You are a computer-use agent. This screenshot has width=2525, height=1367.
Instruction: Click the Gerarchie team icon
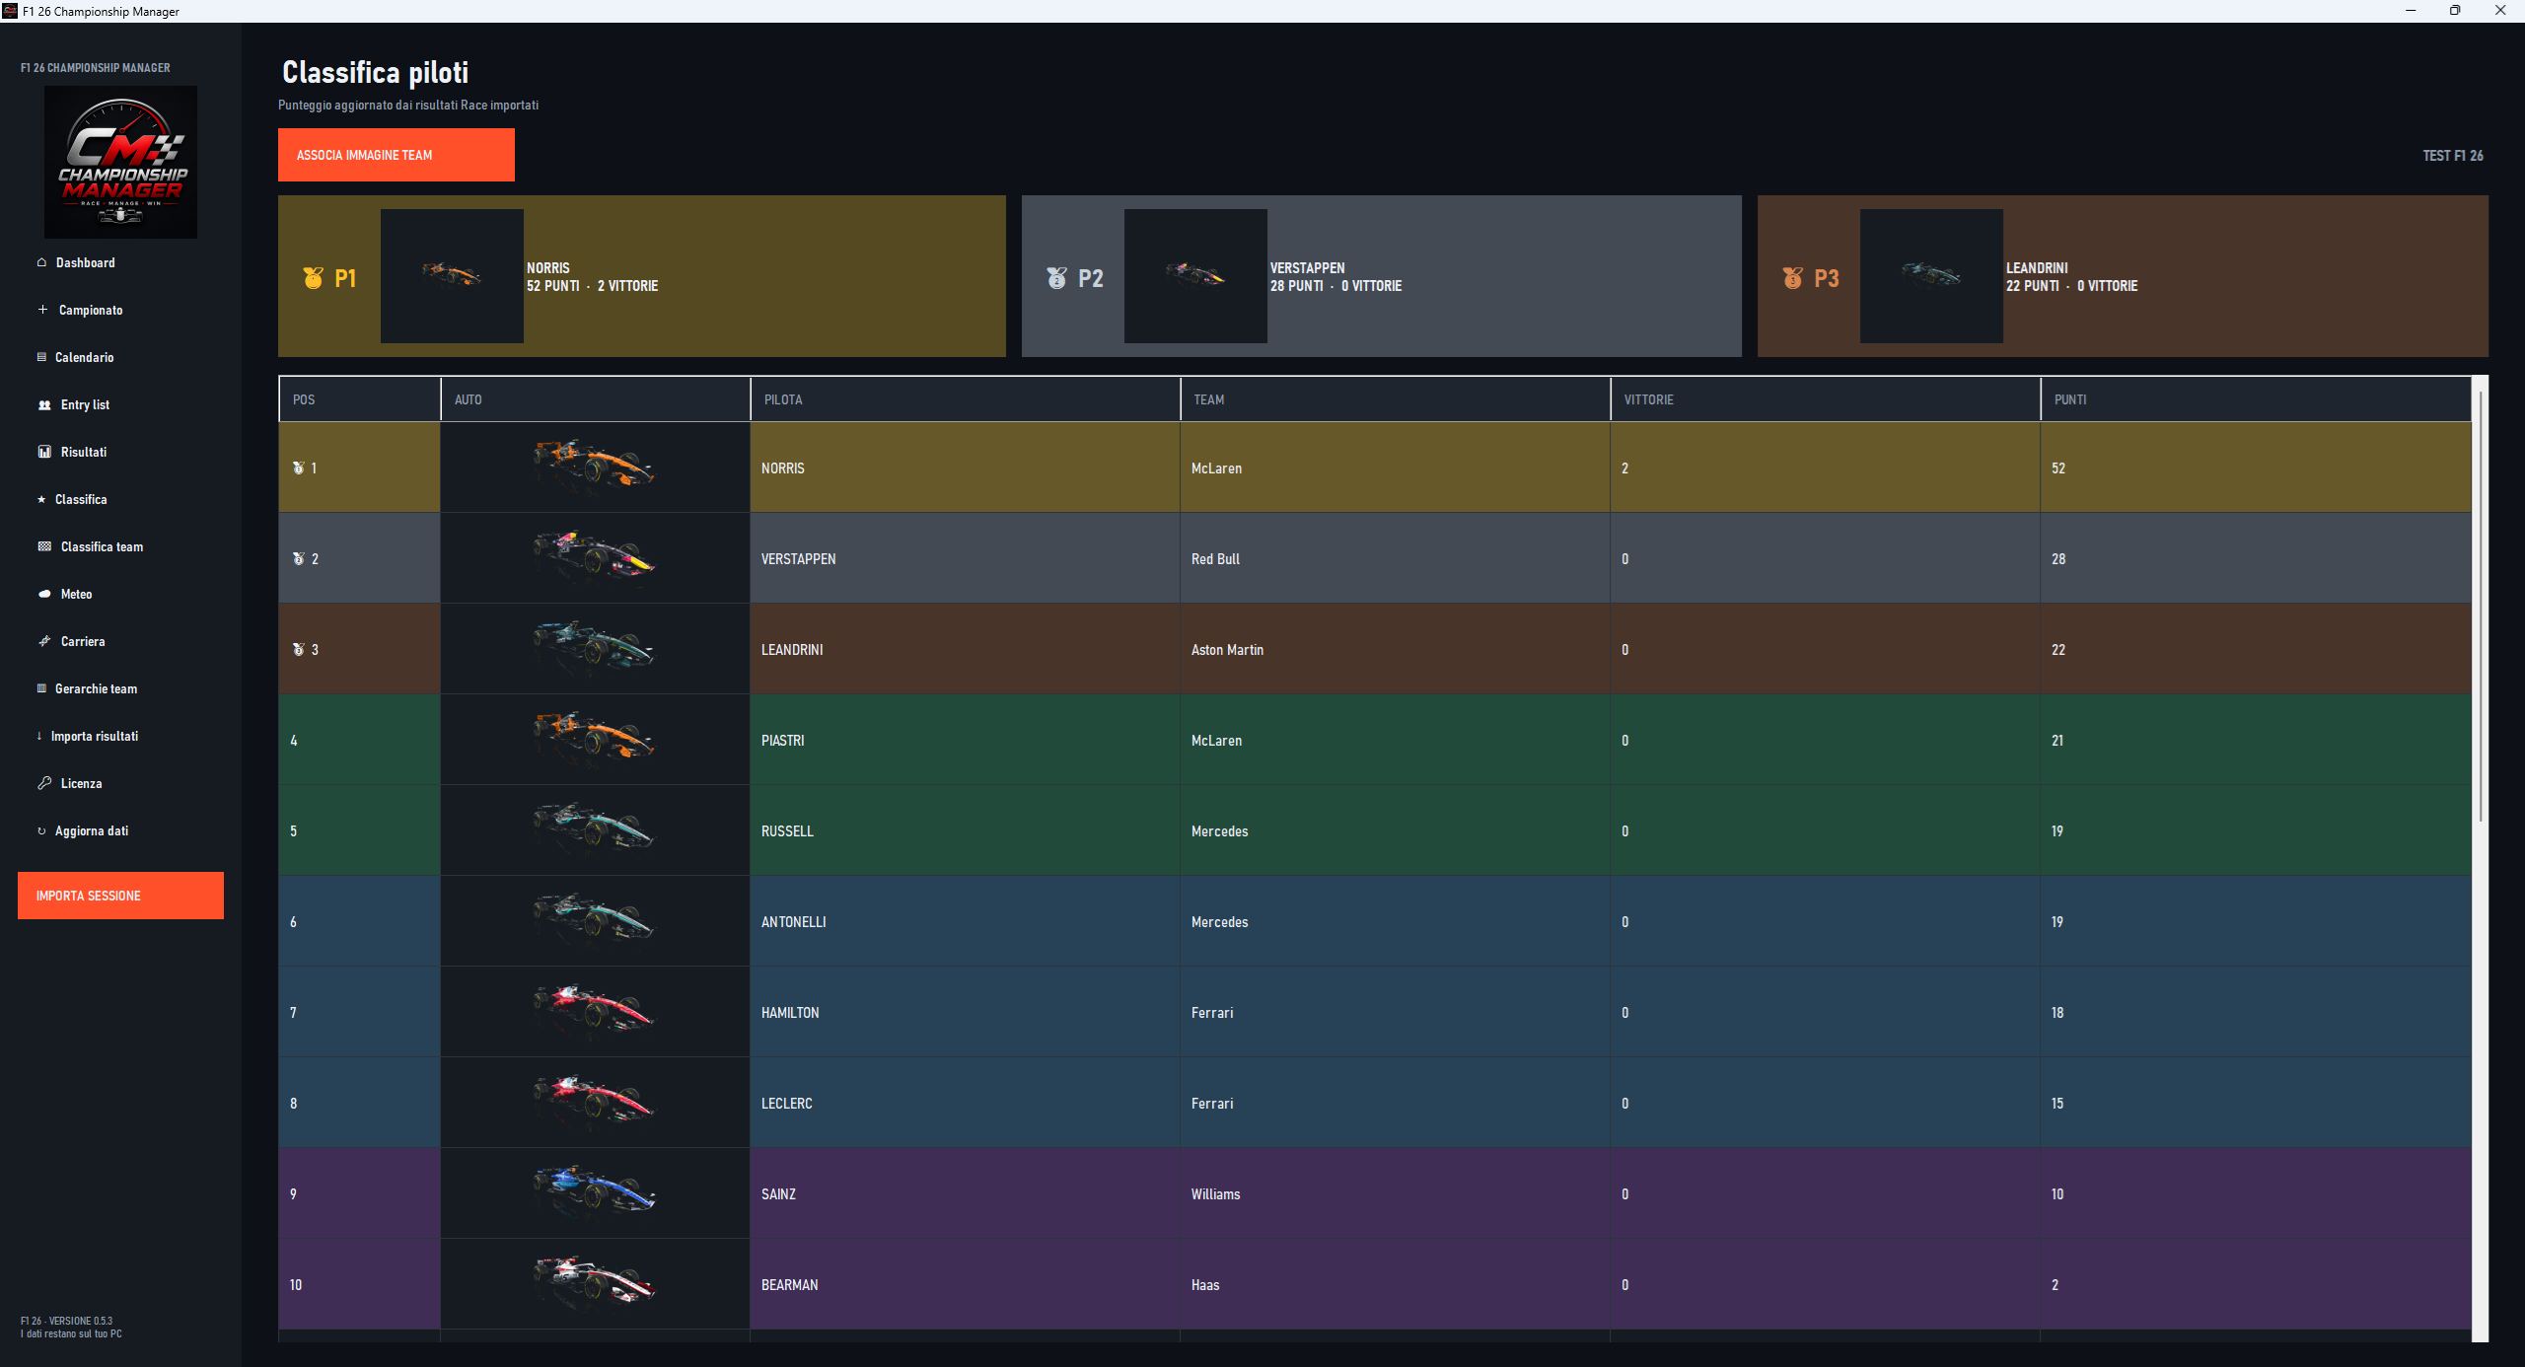tap(41, 688)
